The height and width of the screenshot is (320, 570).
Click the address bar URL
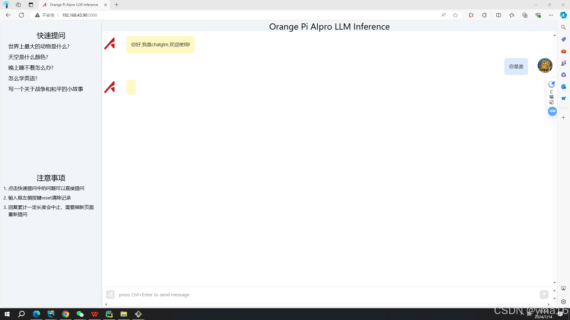80,15
